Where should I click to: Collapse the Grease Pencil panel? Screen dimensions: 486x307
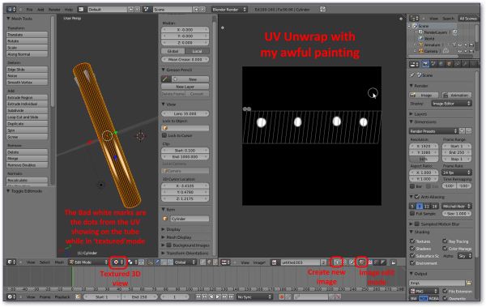(x=177, y=70)
